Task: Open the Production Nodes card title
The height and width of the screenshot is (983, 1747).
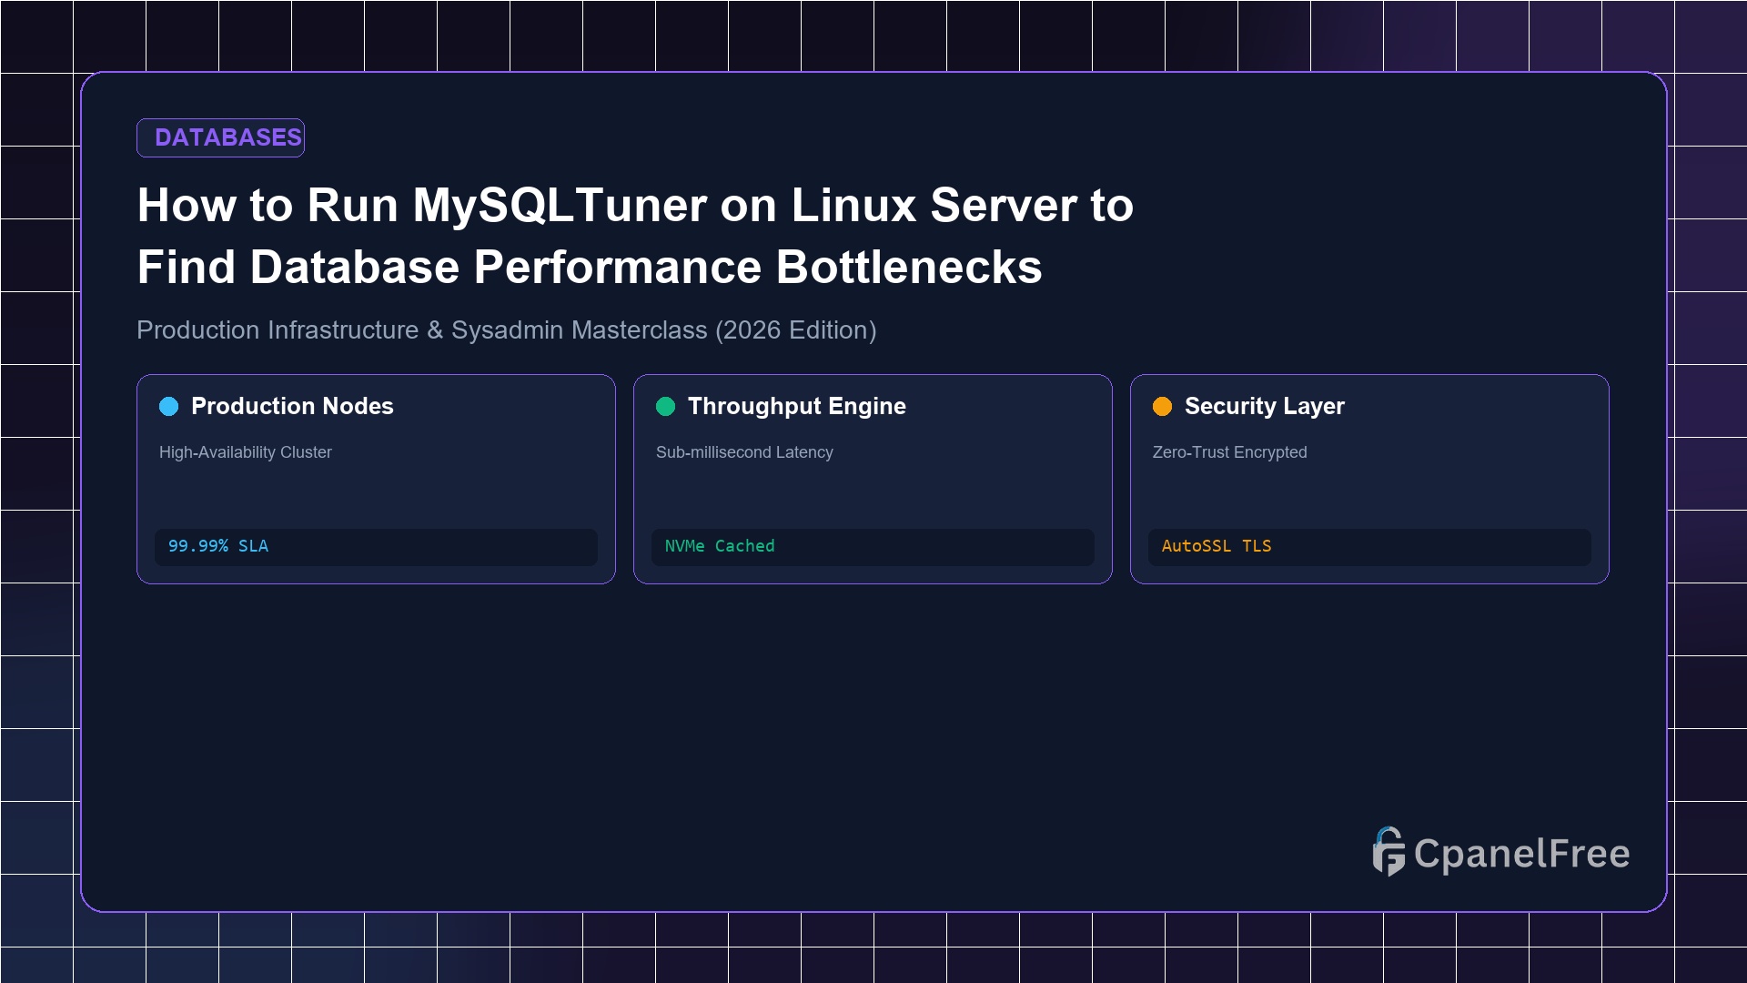Action: [x=292, y=406]
